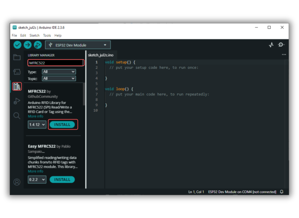Open the Type filter dropdown
The width and height of the screenshot is (299, 218).
click(x=59, y=72)
